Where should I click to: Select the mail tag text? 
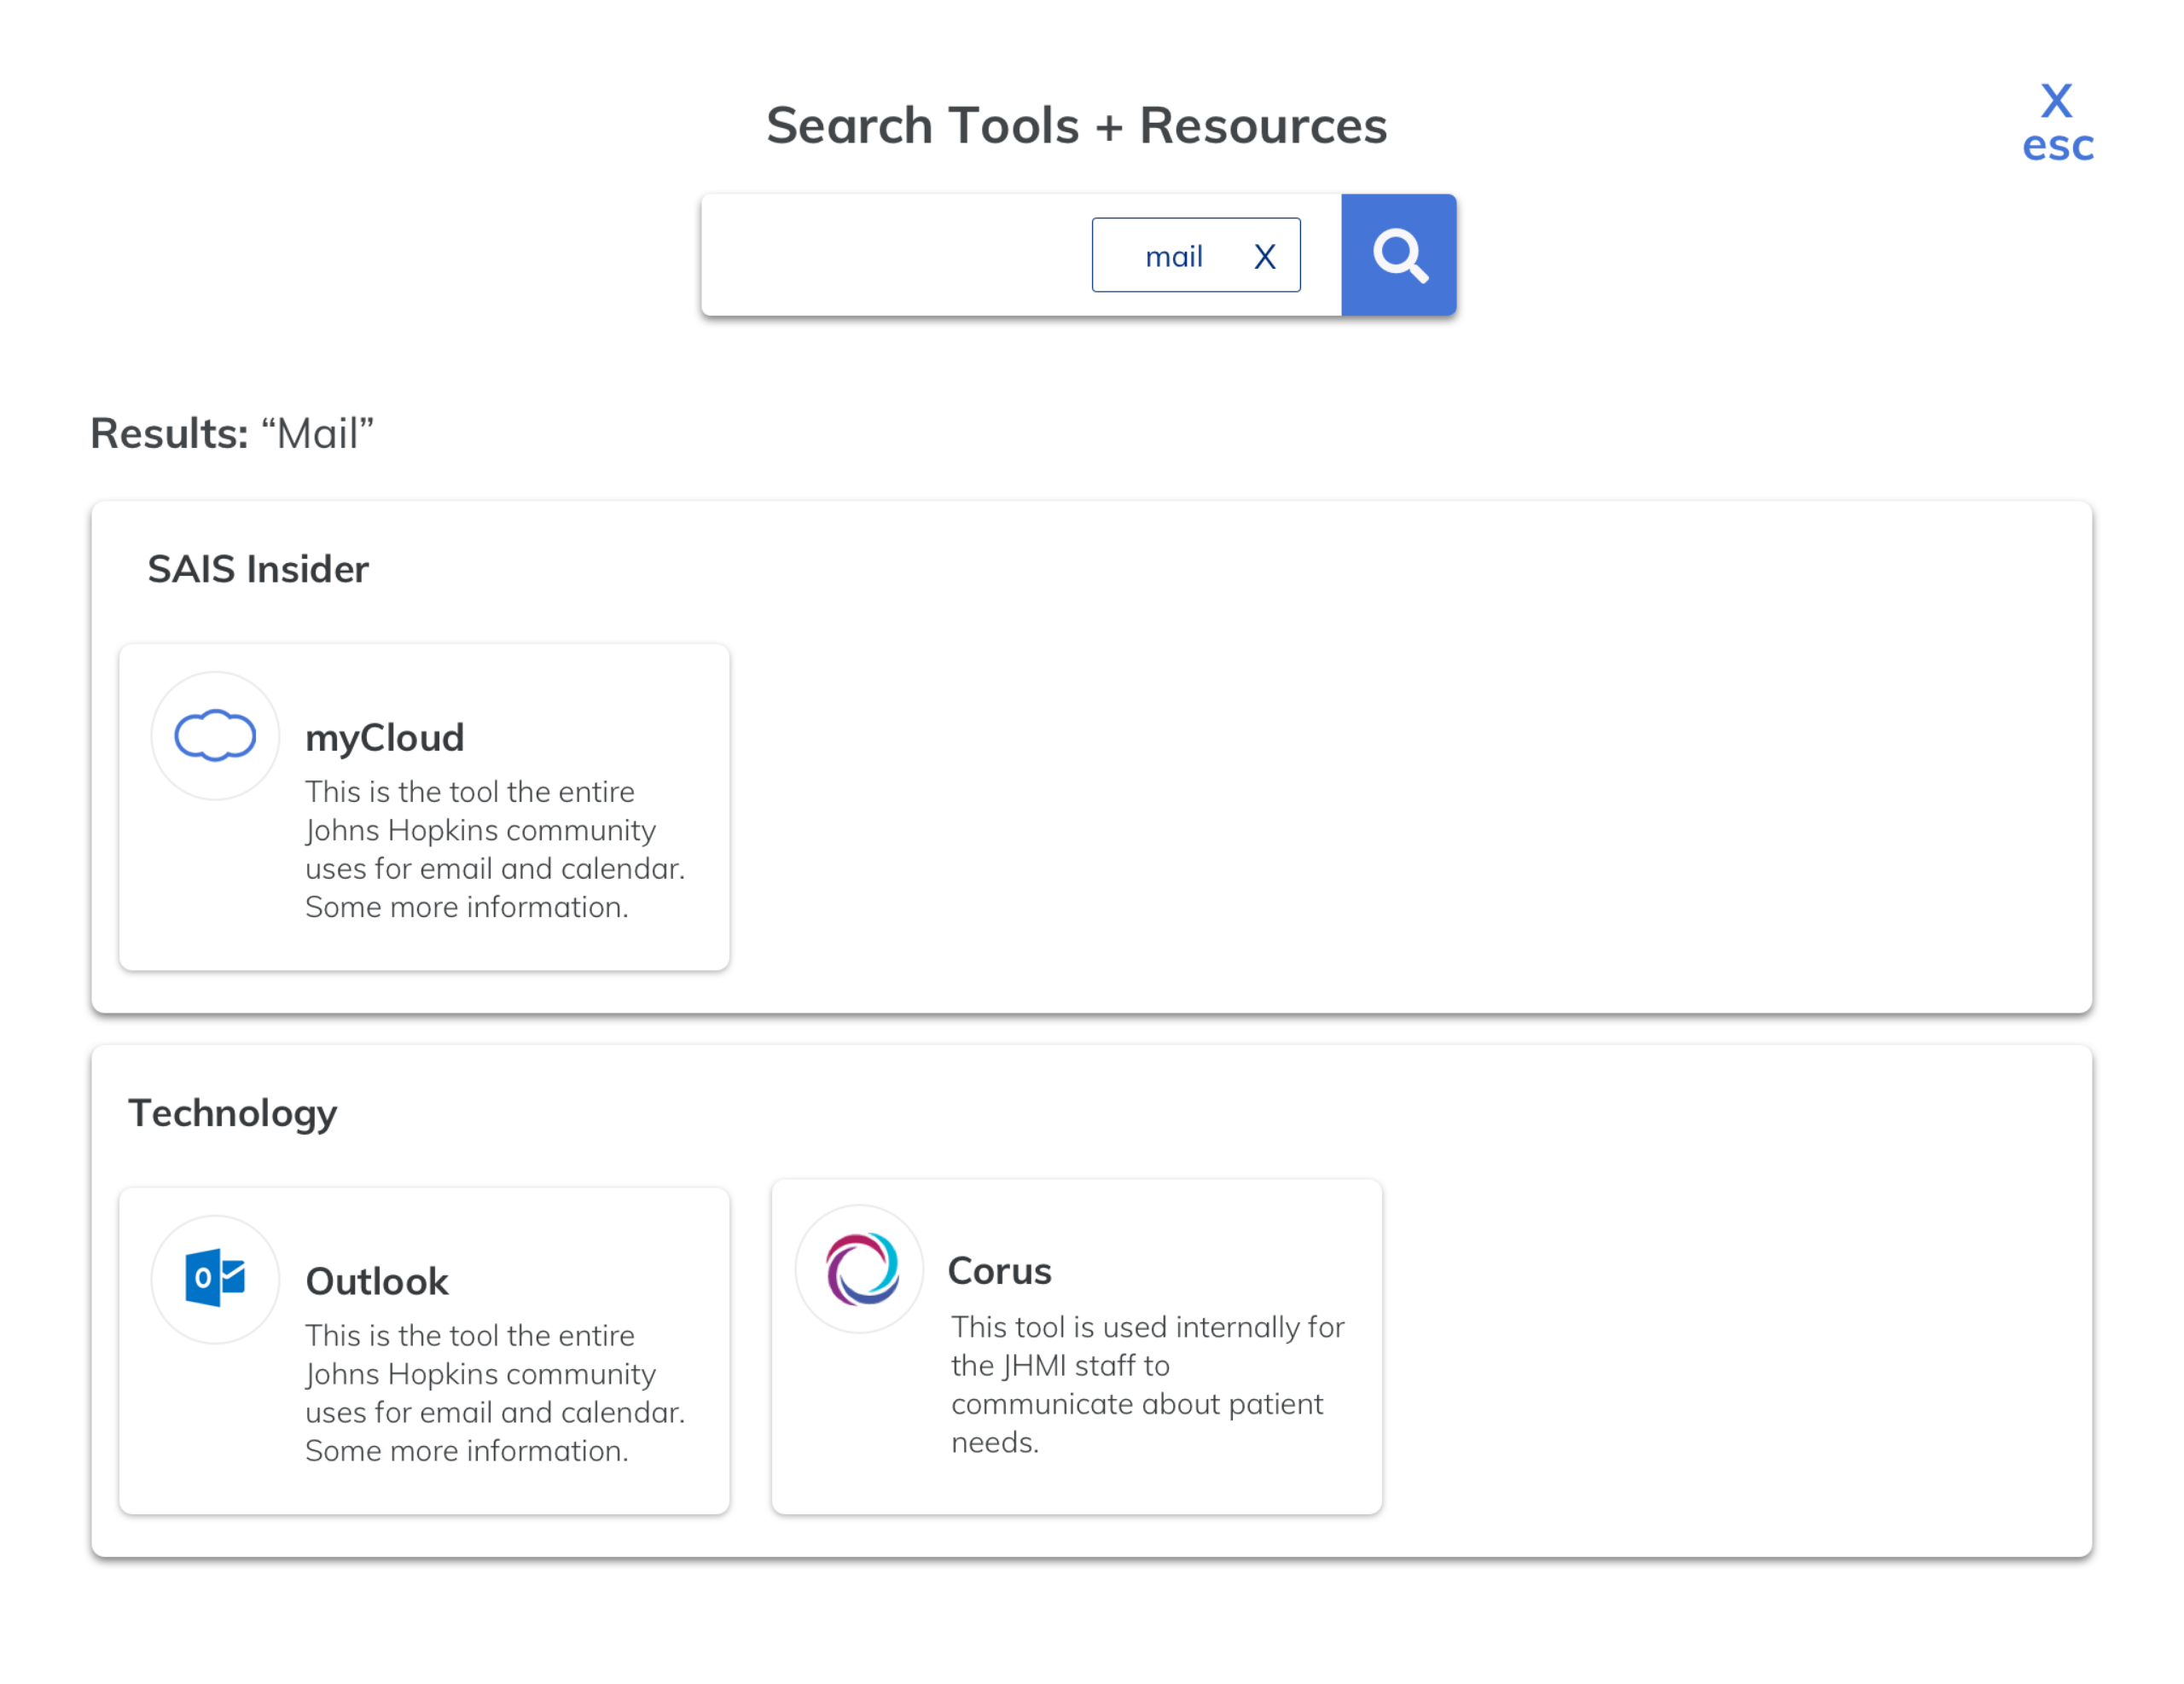[1174, 257]
